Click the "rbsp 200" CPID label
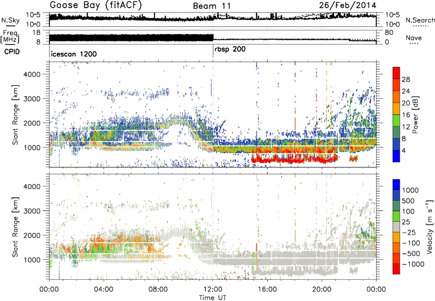This screenshot has height=301, width=435. pos(230,49)
